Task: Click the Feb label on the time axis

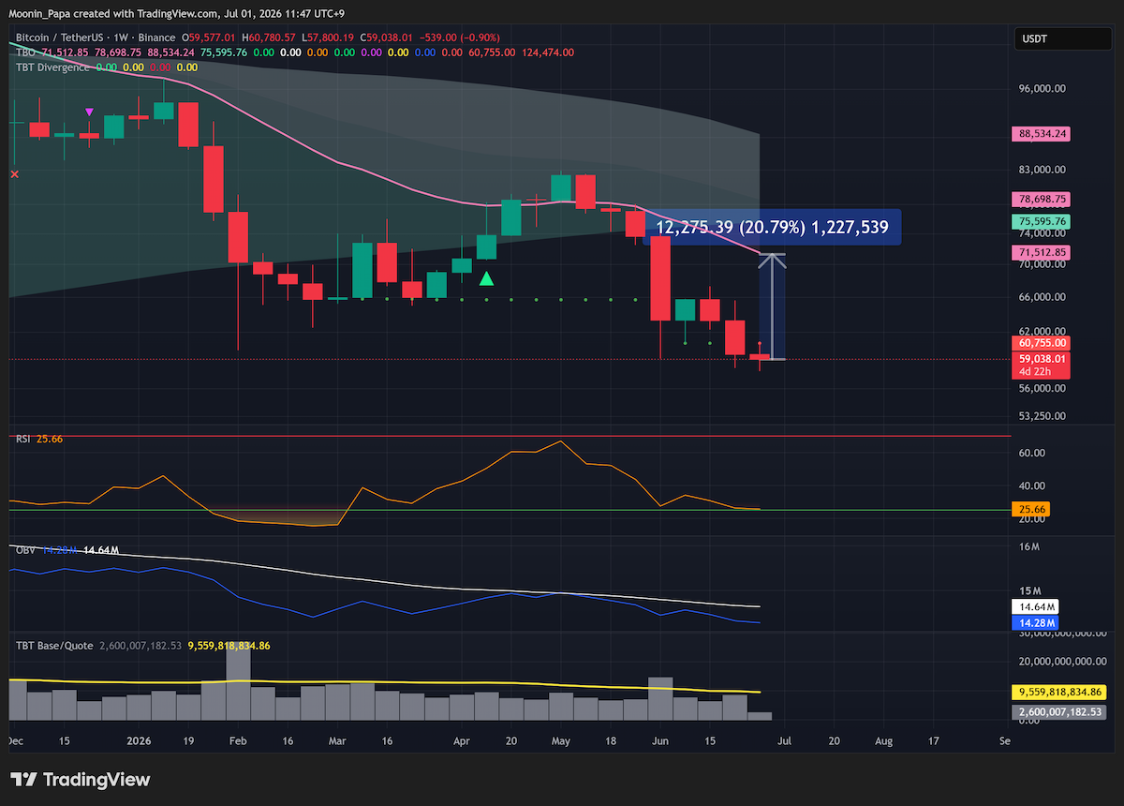Action: click(238, 740)
